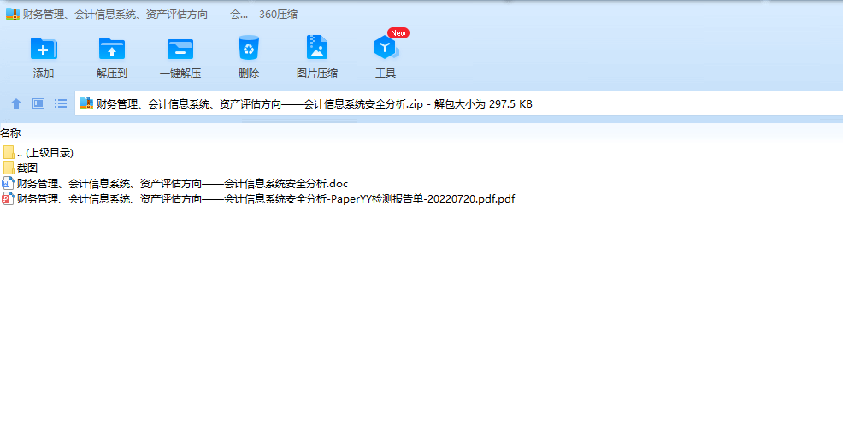Select the PaperYY检测报告单-20220720.pdf.pdf file name

266,199
